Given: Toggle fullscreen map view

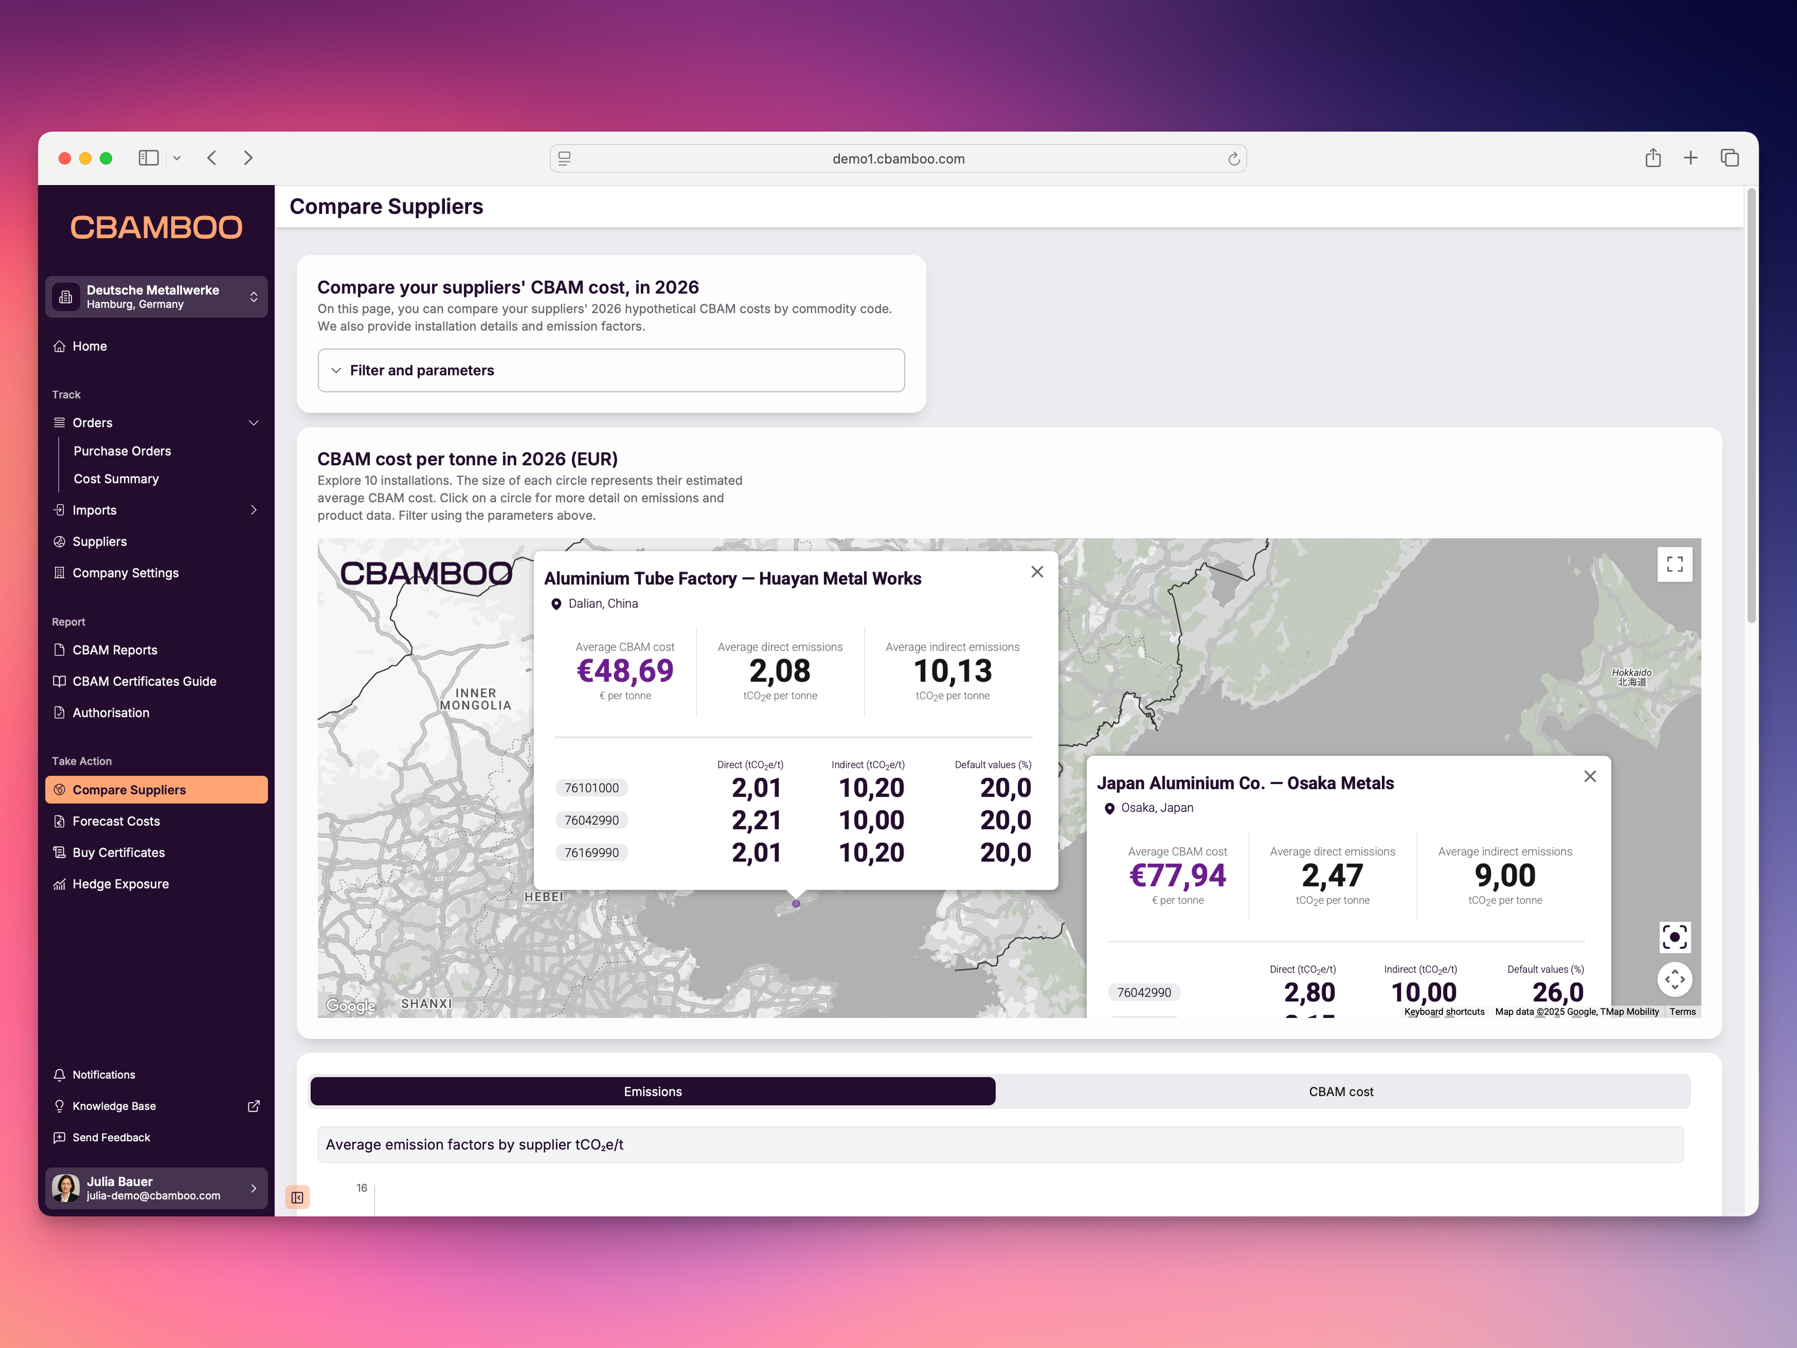Looking at the screenshot, I should [1674, 564].
